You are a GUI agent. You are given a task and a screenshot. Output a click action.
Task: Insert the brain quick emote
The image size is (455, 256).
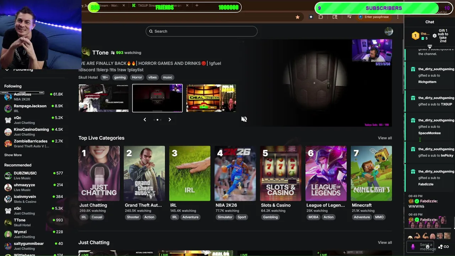pos(432,236)
